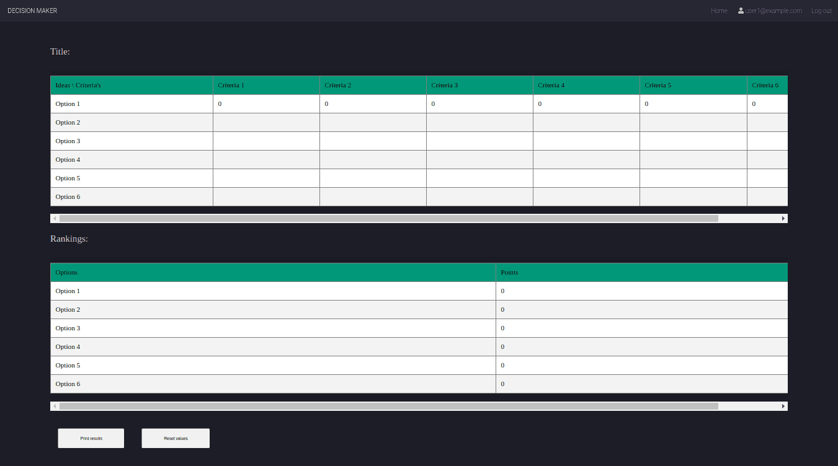This screenshot has height=466, width=838.
Task: Select the Criteria 6 column header
Action: point(767,85)
